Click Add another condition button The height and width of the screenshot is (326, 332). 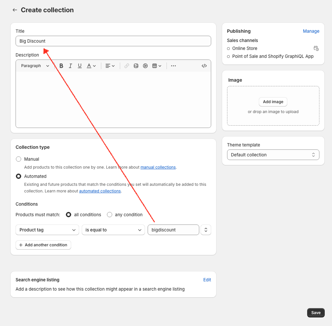pyautogui.click(x=43, y=245)
